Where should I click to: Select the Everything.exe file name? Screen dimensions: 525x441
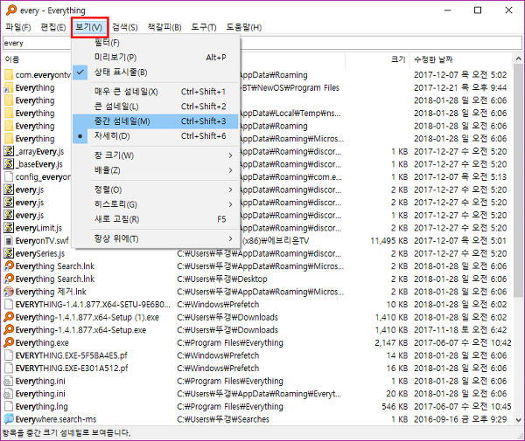(x=42, y=343)
